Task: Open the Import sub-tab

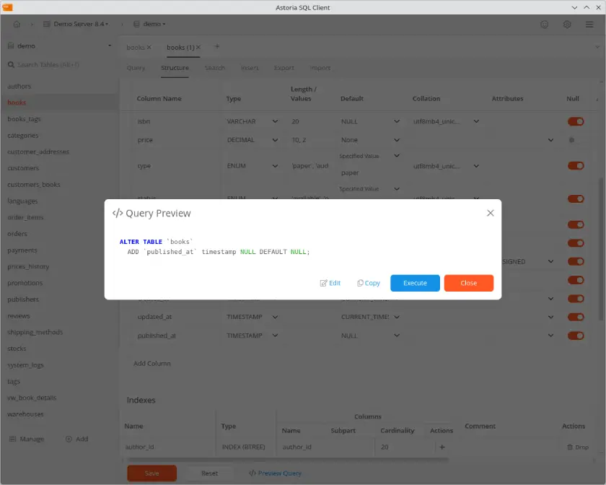Action: point(320,68)
